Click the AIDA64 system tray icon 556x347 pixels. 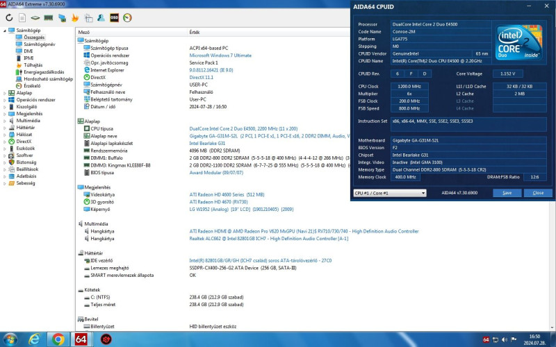coord(486,339)
